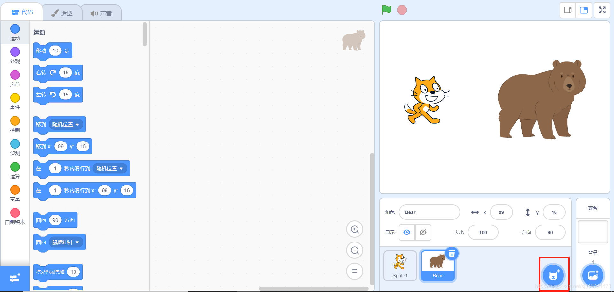Click the block palette vertical scrollbar

(x=145, y=34)
